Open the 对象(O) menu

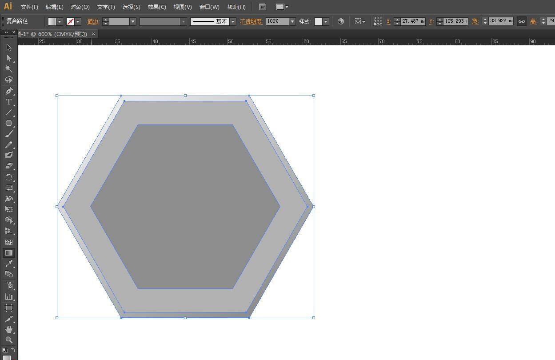(80, 7)
